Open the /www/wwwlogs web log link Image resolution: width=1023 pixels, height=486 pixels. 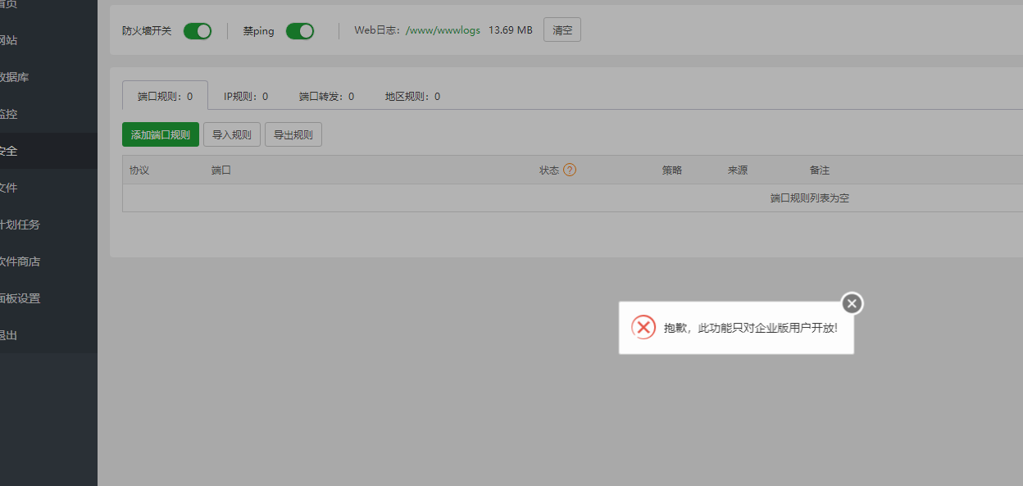(x=442, y=30)
